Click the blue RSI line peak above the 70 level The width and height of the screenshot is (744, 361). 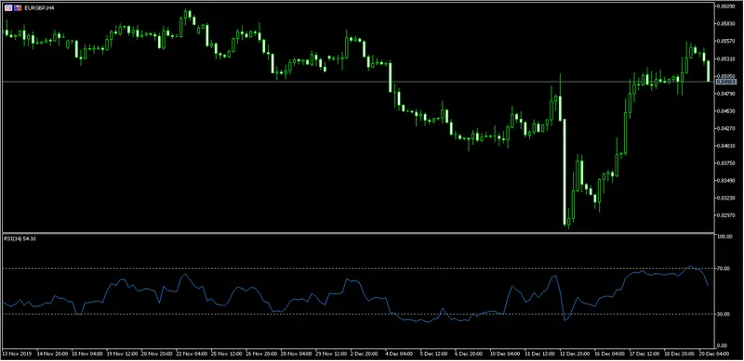[x=690, y=266]
